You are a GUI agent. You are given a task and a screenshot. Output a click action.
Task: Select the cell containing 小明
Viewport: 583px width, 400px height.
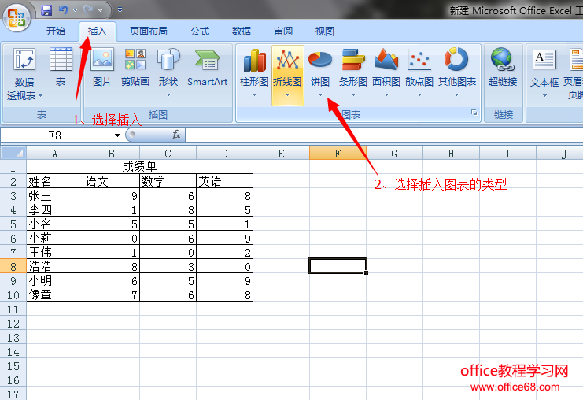(x=54, y=280)
